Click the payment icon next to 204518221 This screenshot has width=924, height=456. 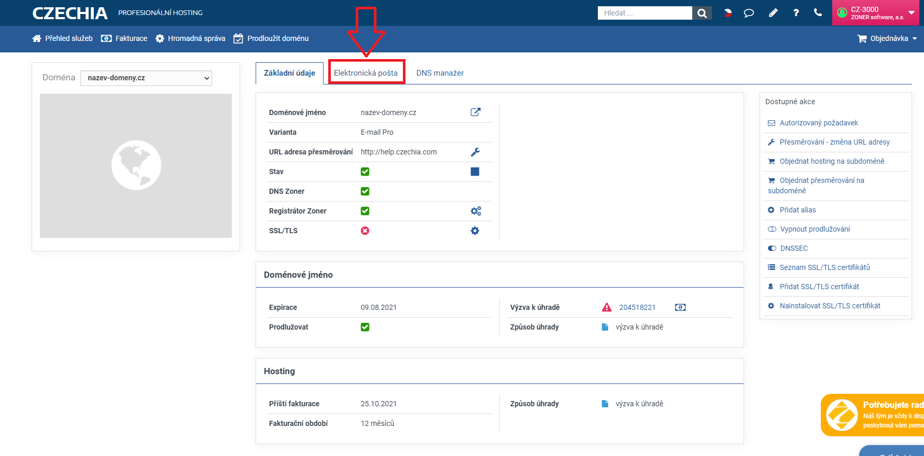pos(680,307)
